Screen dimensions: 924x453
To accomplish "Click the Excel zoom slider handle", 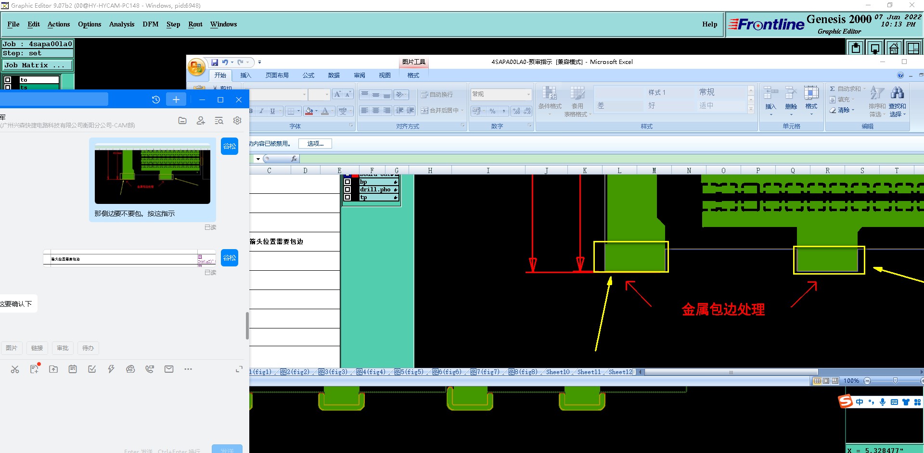I will 895,380.
